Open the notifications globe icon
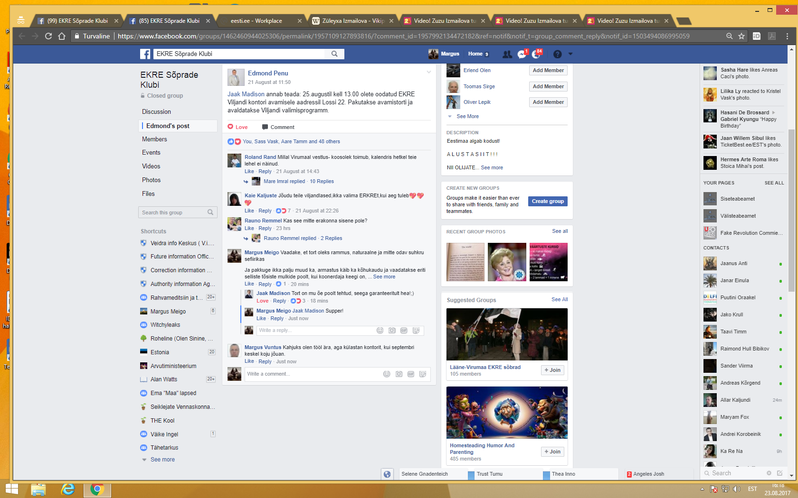 (536, 54)
